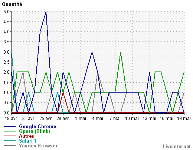The height and width of the screenshot is (150, 193).
Task: Click the blue Google Chrome line swatch
Action: pyautogui.click(x=10, y=126)
